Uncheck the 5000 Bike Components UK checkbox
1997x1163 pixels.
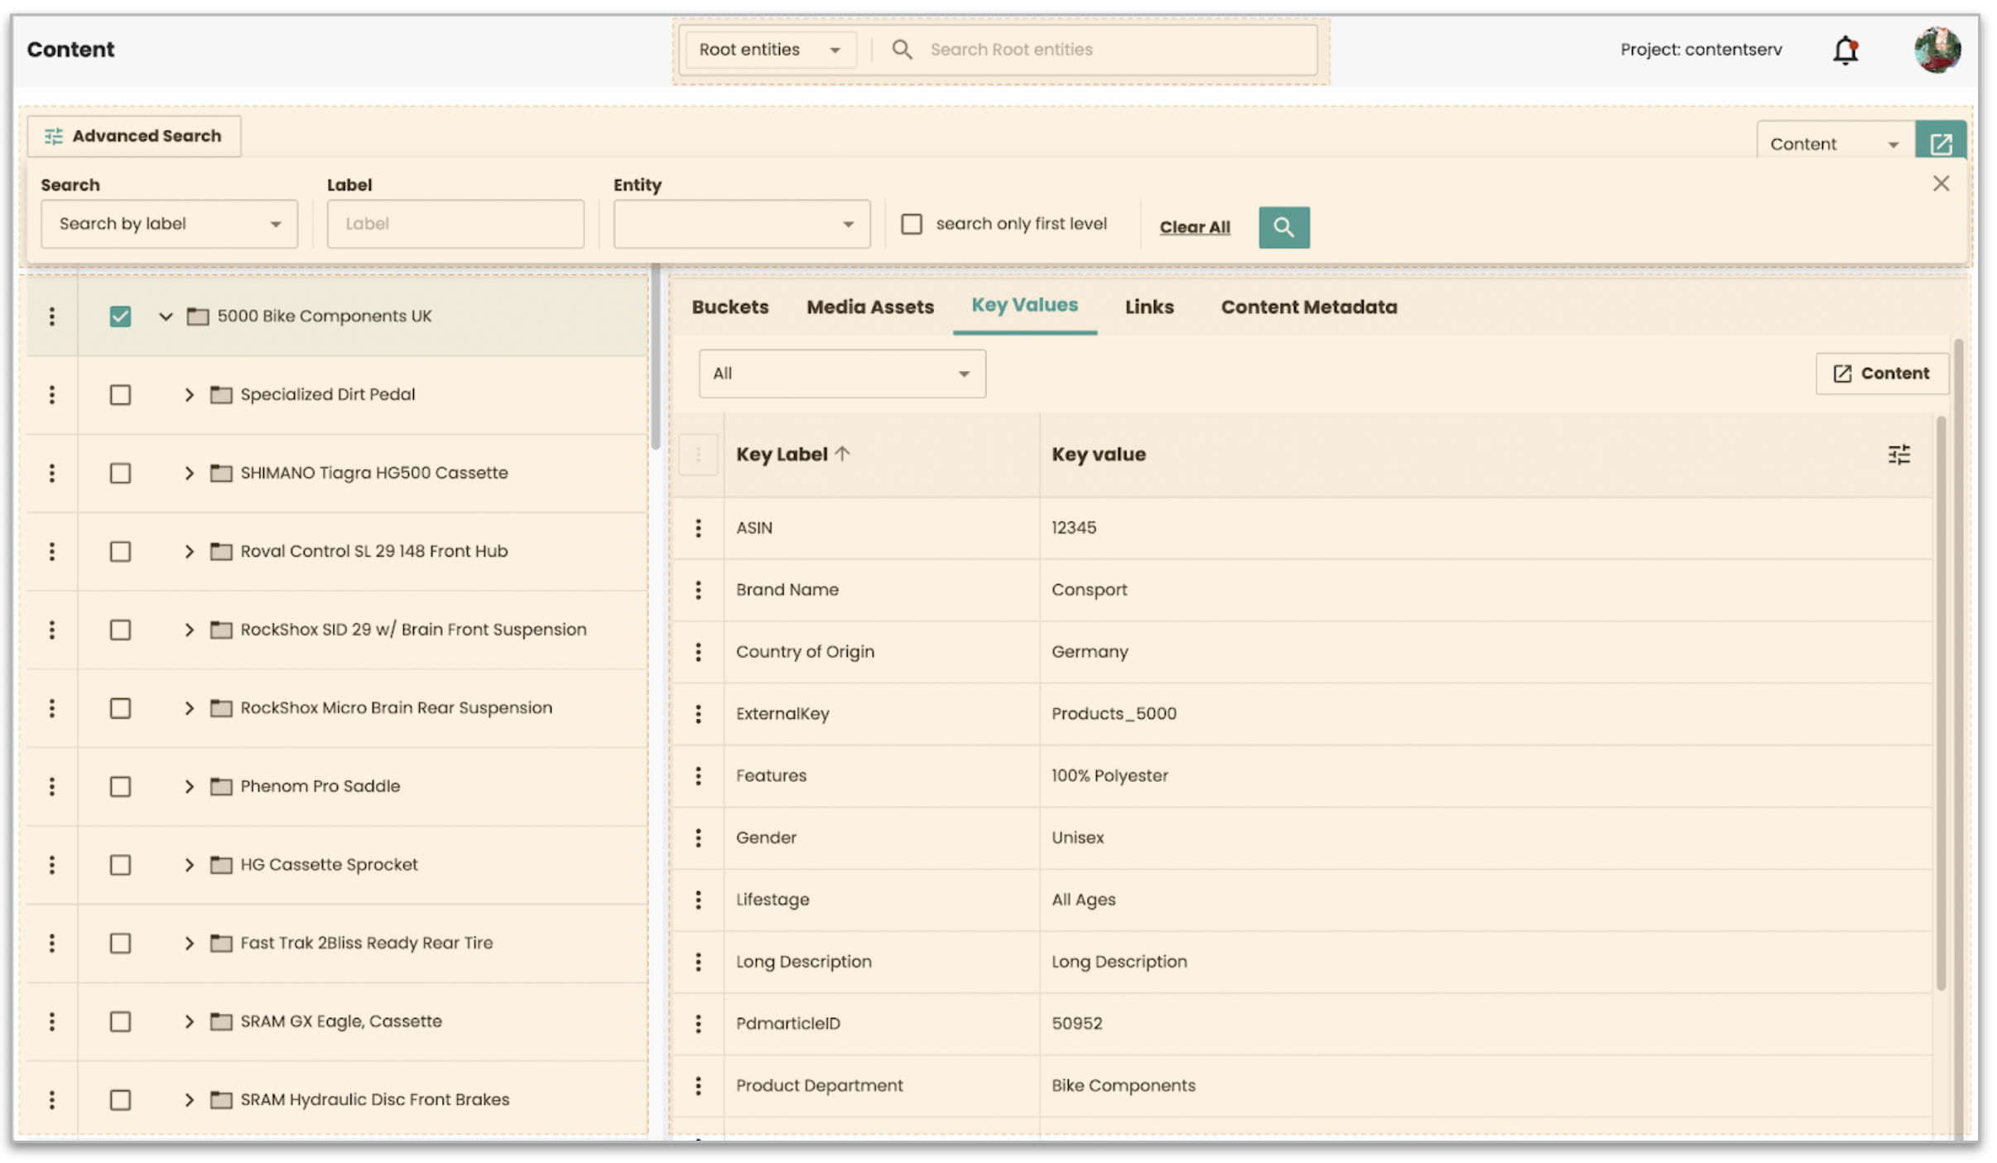pos(120,316)
